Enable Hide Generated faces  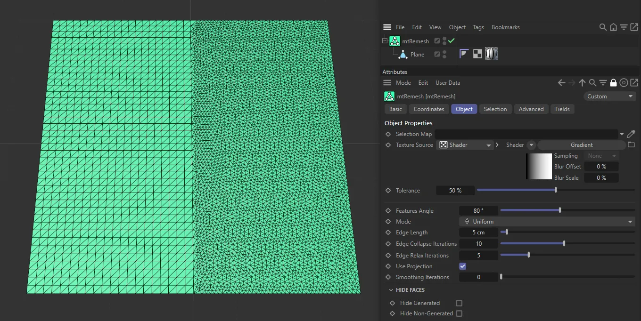[x=459, y=303]
